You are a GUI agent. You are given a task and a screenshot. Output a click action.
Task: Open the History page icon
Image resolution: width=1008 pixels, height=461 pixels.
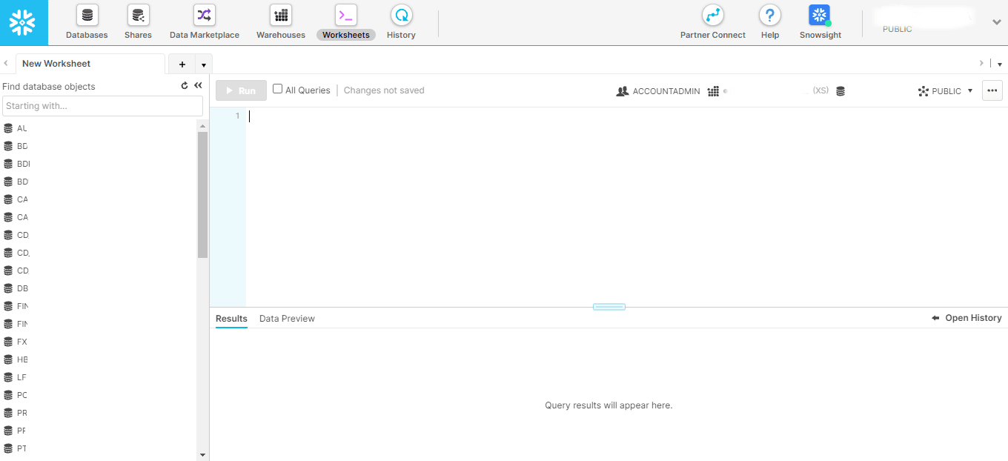tap(401, 16)
